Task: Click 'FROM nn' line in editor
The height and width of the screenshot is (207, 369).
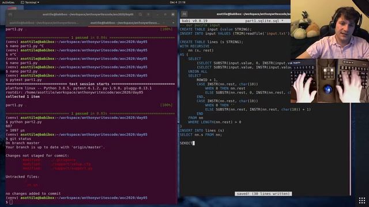Action: [x=195, y=118]
